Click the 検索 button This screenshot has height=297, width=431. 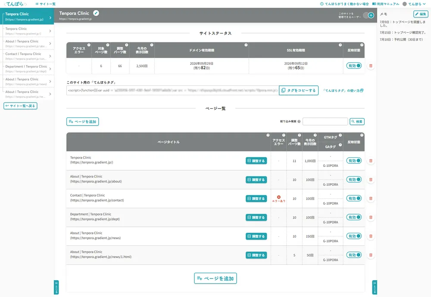coord(357,122)
